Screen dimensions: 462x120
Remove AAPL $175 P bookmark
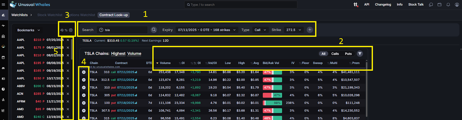pyautogui.click(x=68, y=47)
